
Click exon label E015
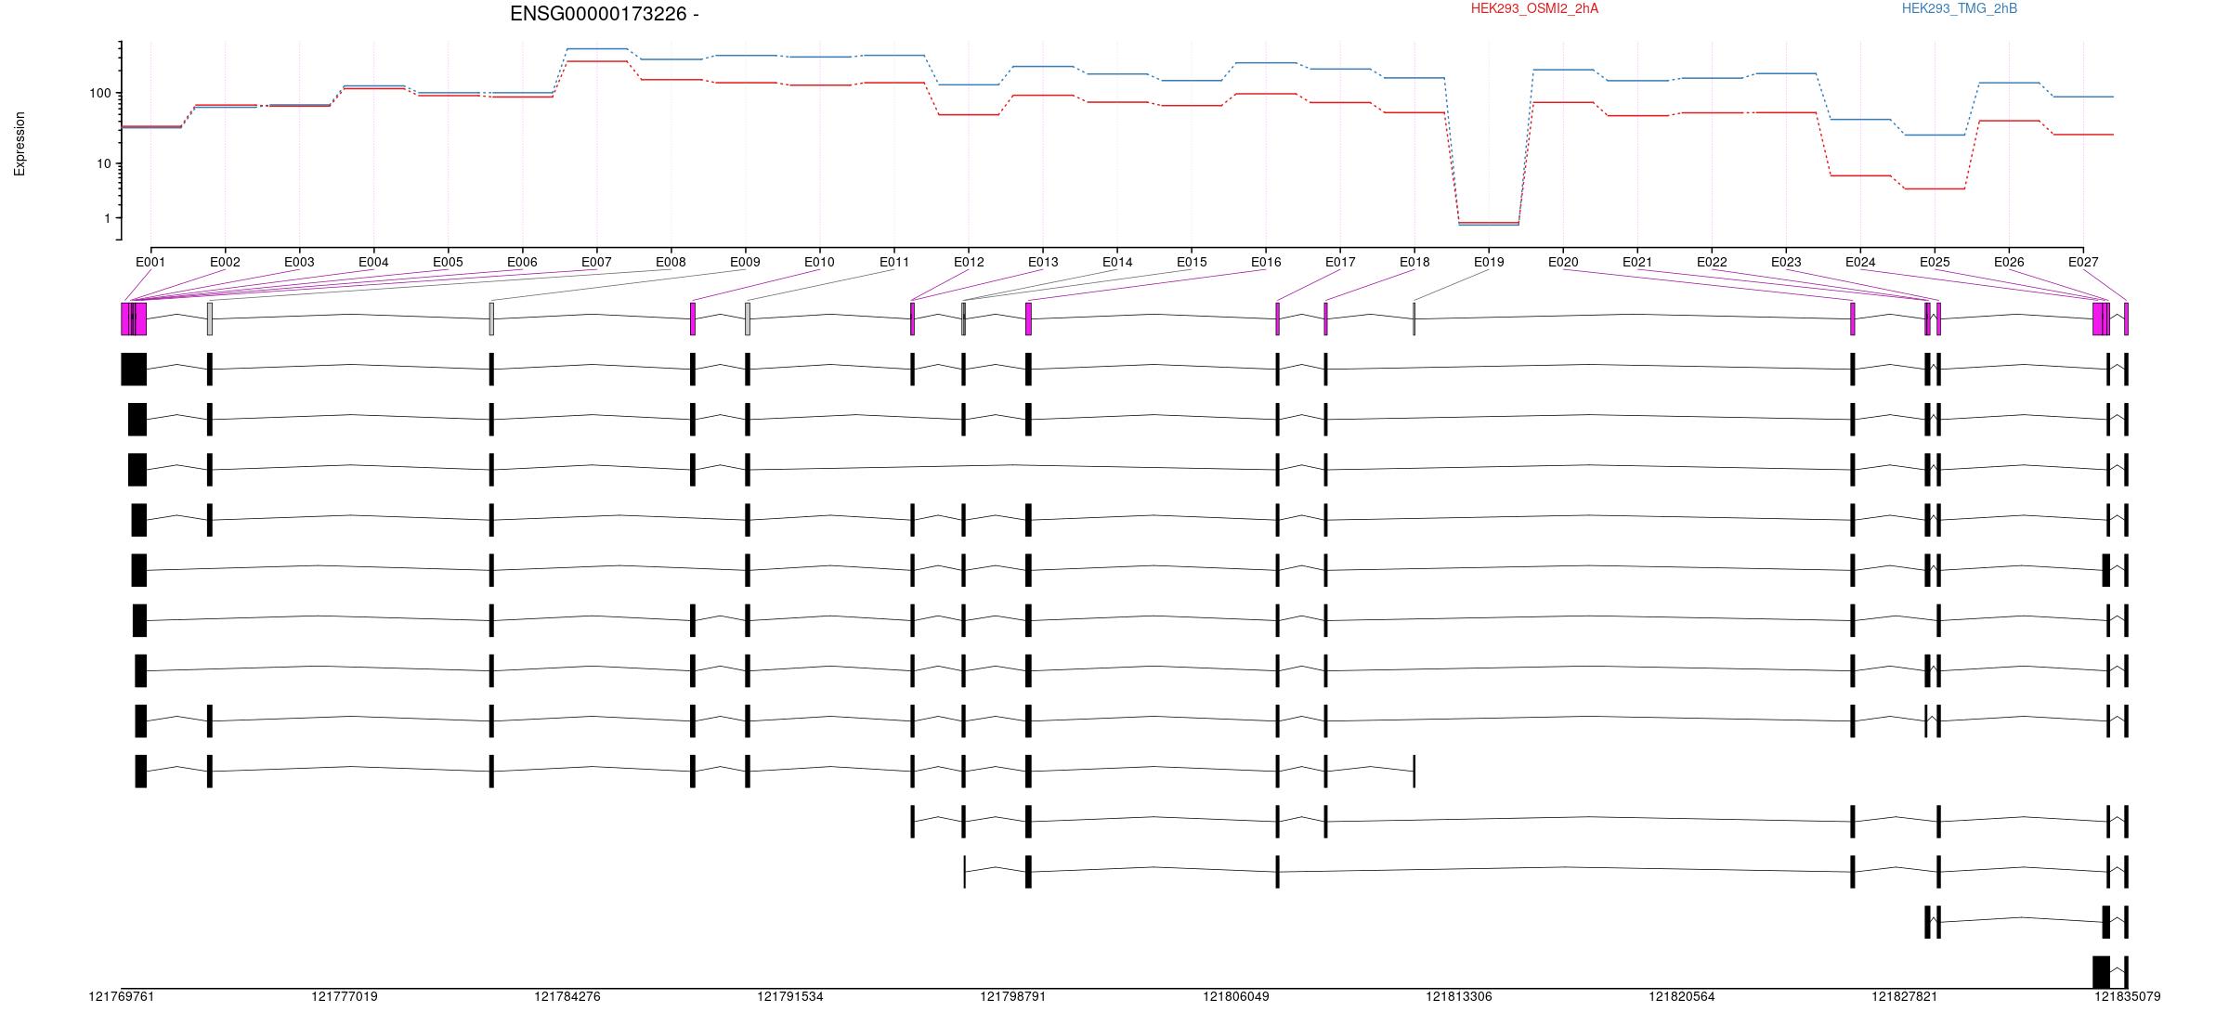tap(1192, 262)
